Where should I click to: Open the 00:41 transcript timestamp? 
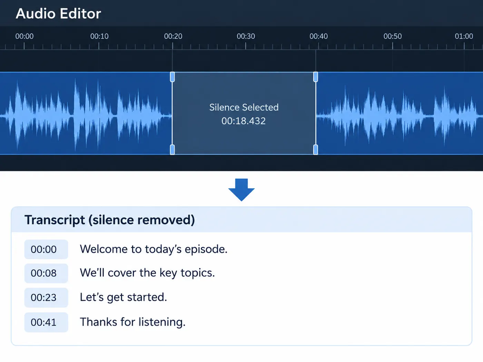pyautogui.click(x=46, y=322)
